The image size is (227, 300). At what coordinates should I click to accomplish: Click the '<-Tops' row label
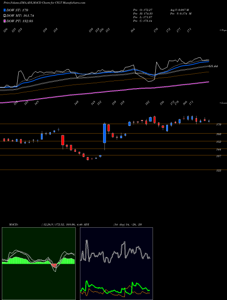click(x=223, y=30)
